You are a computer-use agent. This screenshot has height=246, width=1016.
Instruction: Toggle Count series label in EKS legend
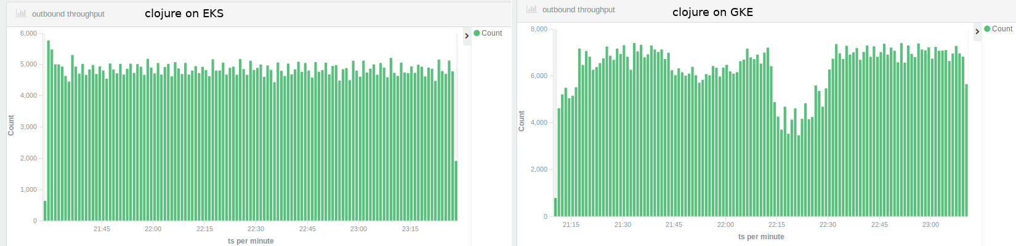(491, 33)
